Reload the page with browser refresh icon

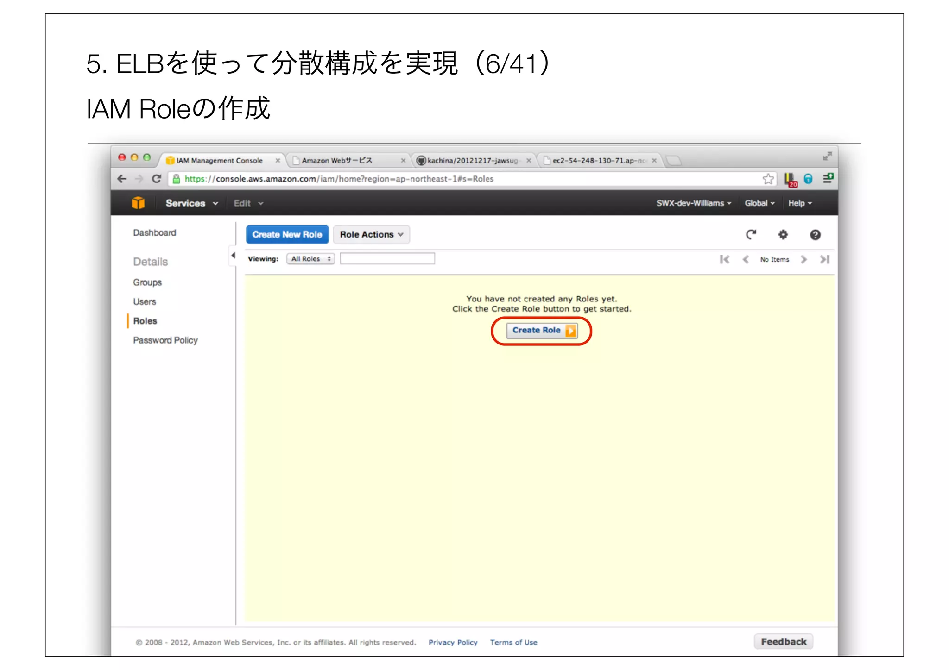pos(157,179)
